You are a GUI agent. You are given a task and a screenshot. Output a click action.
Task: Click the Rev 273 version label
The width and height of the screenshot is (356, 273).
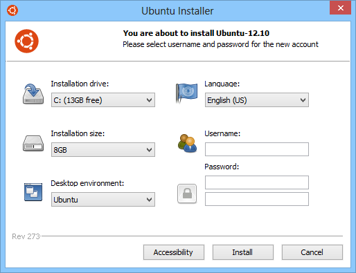coord(26,236)
